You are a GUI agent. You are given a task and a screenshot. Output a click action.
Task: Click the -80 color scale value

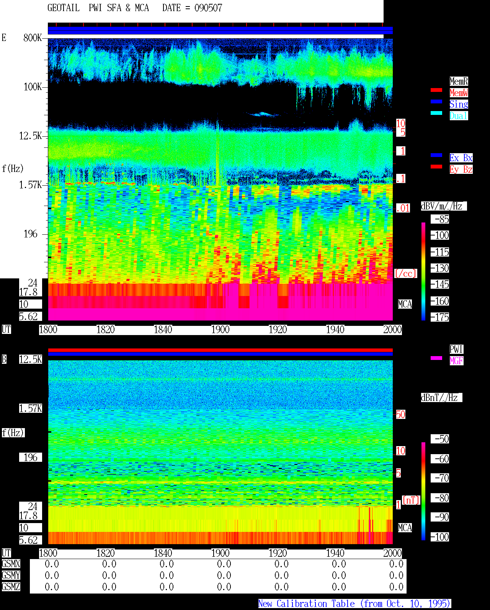[440, 498]
